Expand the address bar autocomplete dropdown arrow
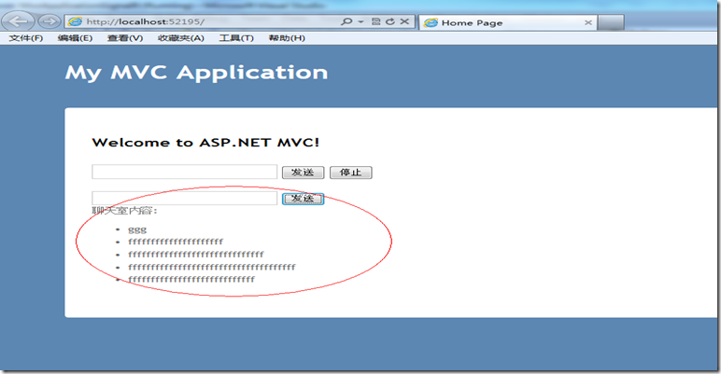The image size is (721, 374). point(360,21)
